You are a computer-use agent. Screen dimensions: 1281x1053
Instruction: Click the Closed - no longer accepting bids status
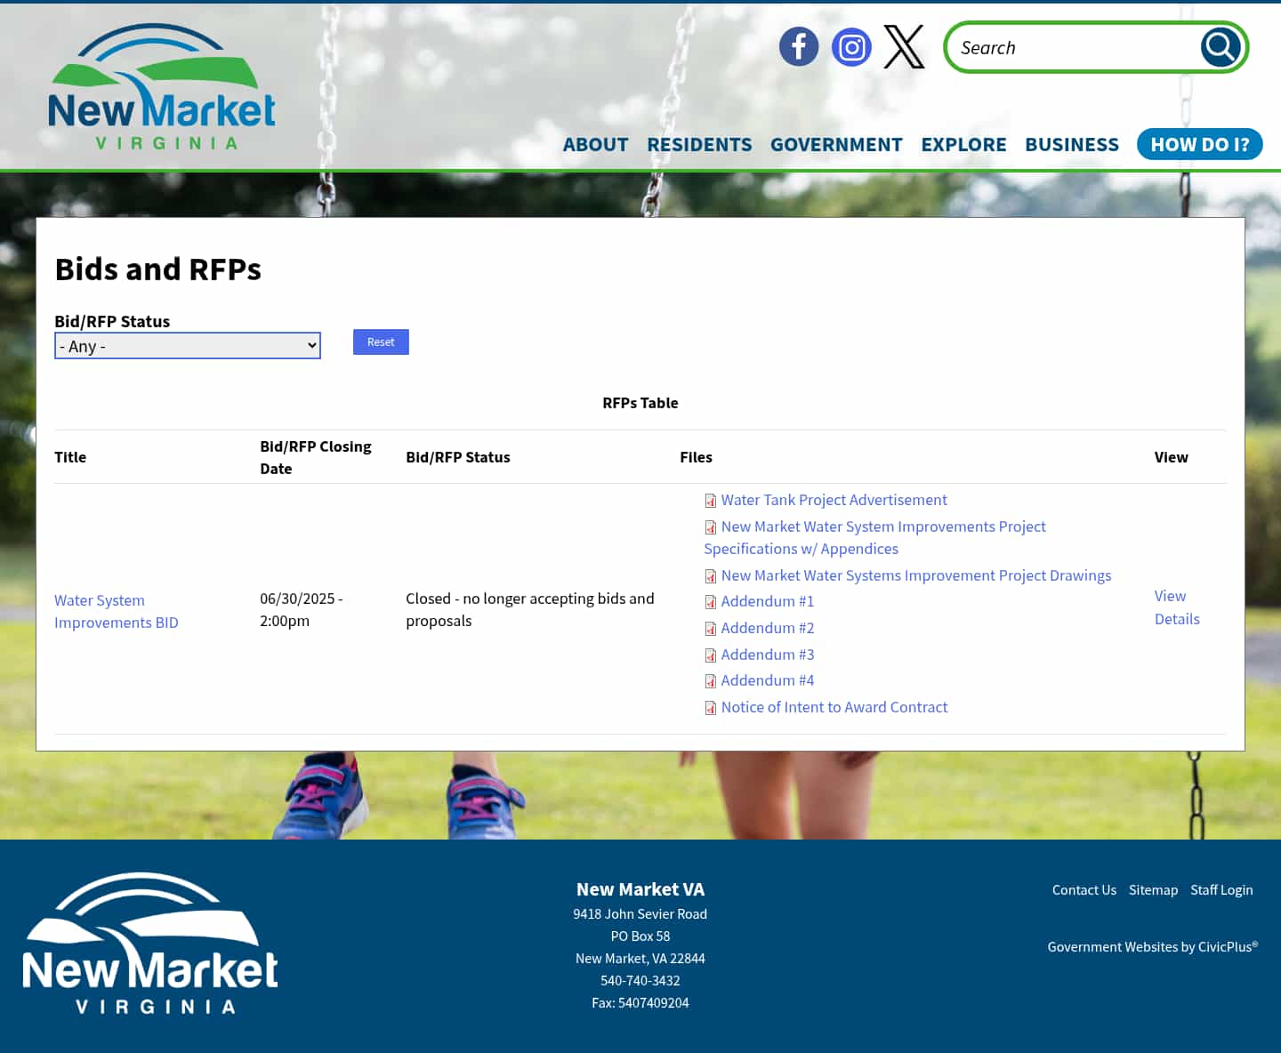pyautogui.click(x=530, y=609)
